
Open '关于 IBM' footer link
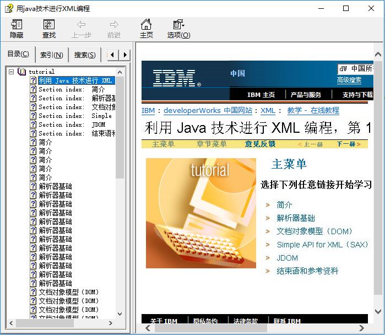[164, 321]
